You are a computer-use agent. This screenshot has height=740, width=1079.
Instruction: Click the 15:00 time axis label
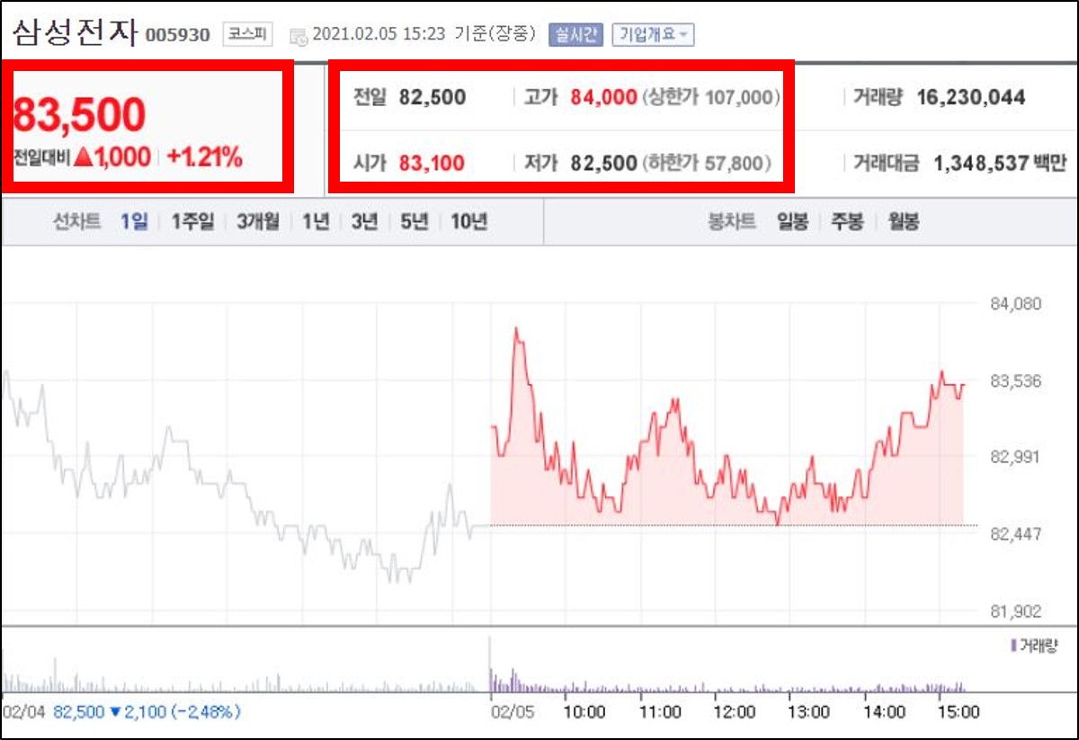[x=959, y=712]
